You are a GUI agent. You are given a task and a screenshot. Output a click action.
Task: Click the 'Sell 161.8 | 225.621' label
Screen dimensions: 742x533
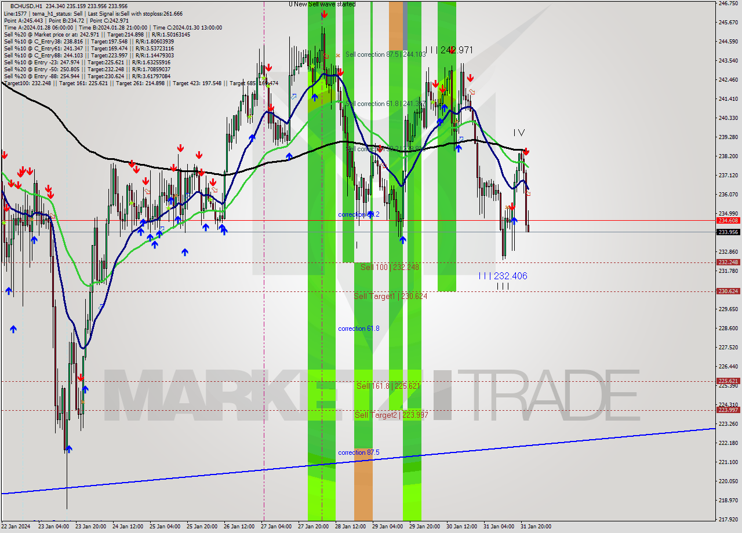[x=388, y=386]
